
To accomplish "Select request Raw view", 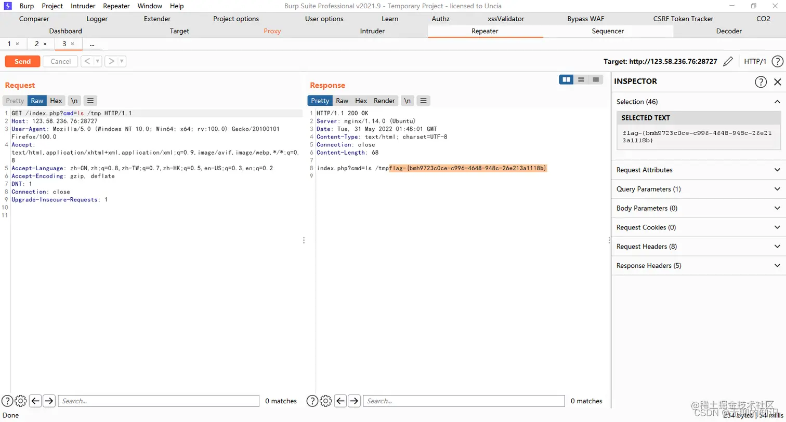I will click(37, 101).
